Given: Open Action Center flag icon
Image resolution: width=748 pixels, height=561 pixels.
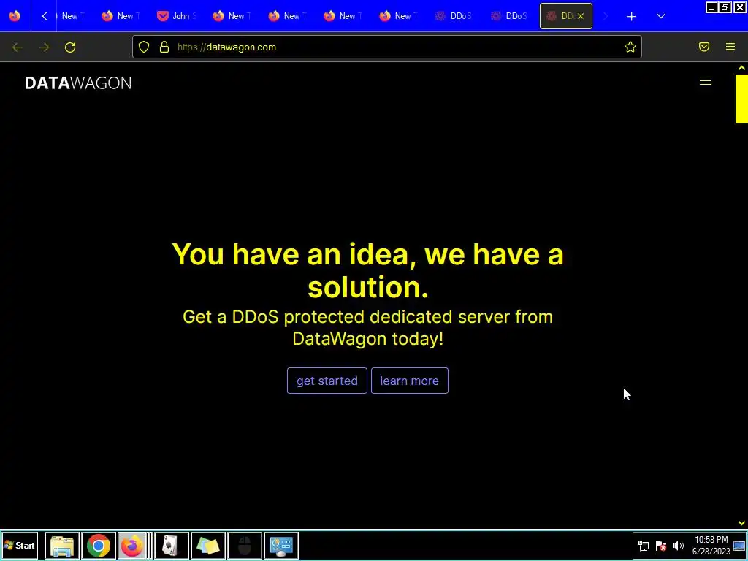Looking at the screenshot, I should click(661, 546).
